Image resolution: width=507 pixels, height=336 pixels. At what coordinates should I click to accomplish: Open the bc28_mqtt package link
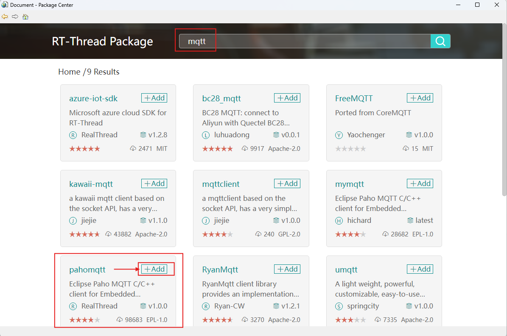click(x=221, y=98)
